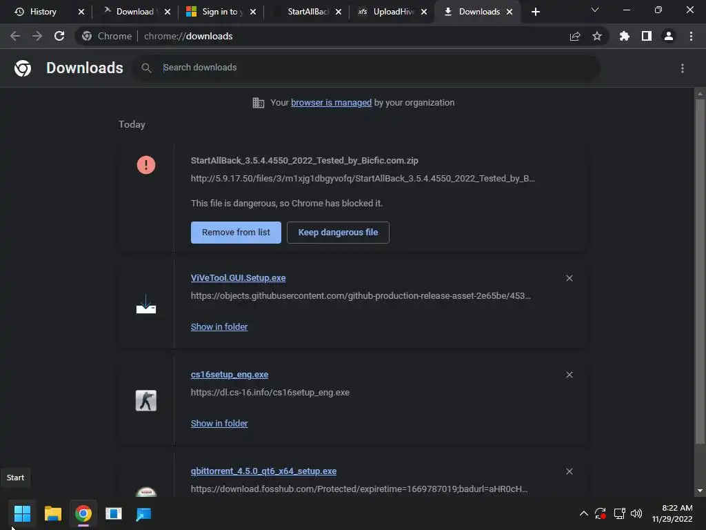Screen dimensions: 706x530
Task: Click the cs16setup Counter-Strike file icon
Action: click(146, 400)
